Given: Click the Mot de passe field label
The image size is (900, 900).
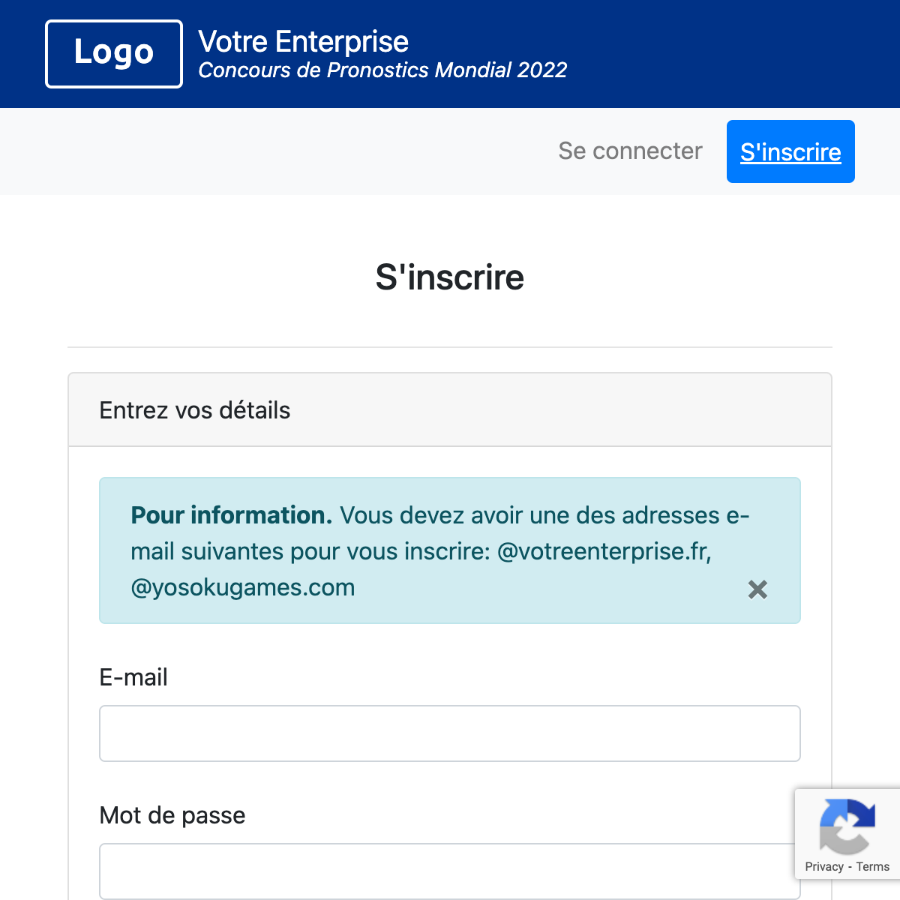Looking at the screenshot, I should coord(172,815).
